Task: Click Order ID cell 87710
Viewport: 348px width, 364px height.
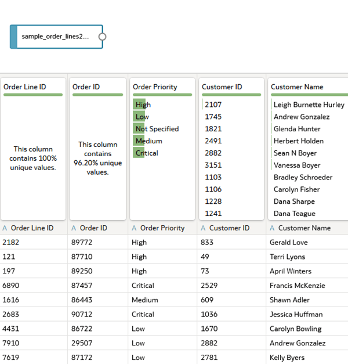Action: pos(97,257)
